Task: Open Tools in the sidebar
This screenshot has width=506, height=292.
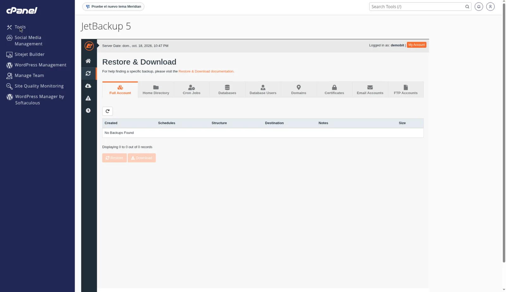Action: coord(16,27)
